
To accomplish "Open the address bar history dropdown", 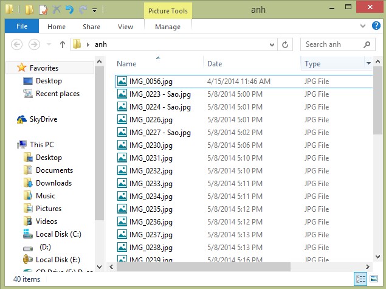I will (272, 44).
